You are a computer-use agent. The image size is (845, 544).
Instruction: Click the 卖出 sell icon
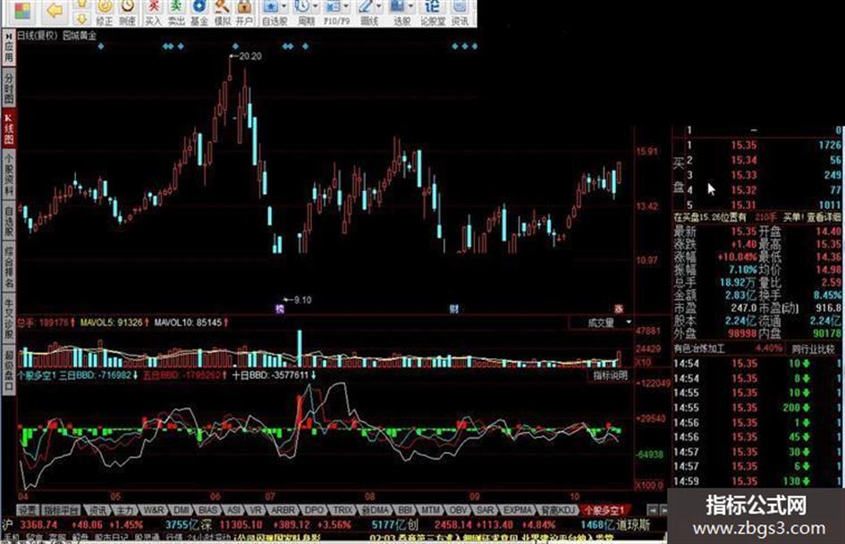tap(176, 13)
